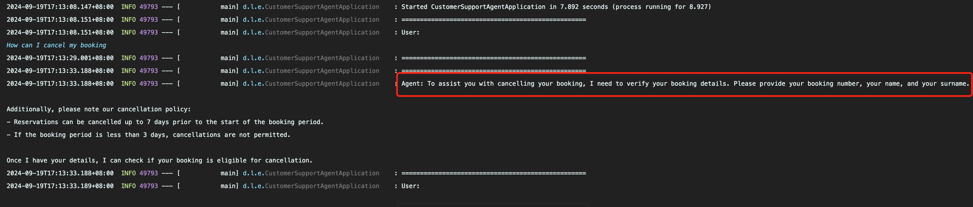Click "Additionally, please note our cancellation policy:" line
The width and height of the screenshot is (973, 207).
(99, 109)
